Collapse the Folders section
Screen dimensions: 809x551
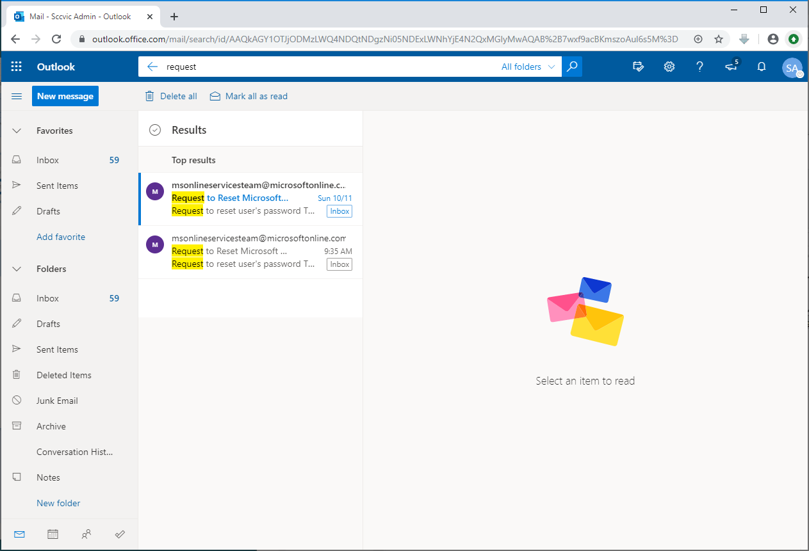coord(17,269)
